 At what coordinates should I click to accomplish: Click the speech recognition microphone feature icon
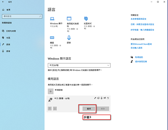click(102, 98)
